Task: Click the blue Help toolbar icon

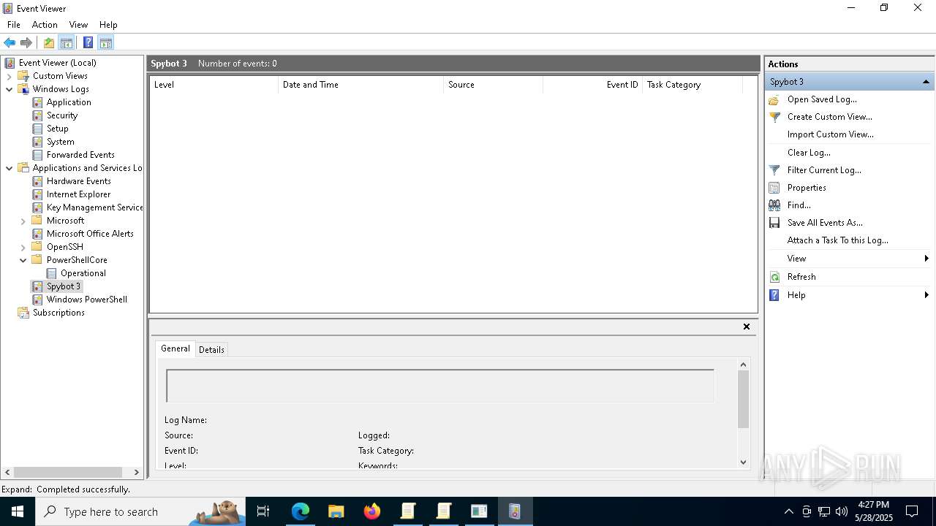Action: coord(88,42)
